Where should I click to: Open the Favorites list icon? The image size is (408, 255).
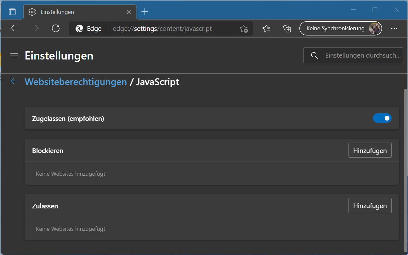pos(266,28)
